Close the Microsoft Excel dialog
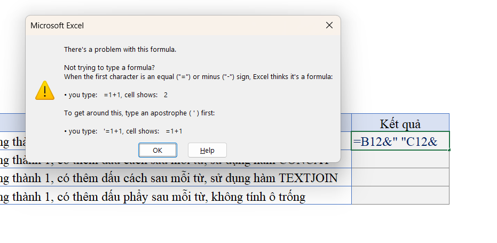497x243 pixels. (x=329, y=26)
